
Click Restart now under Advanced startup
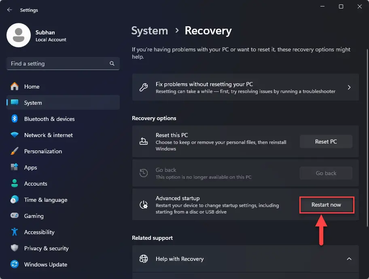[327, 205]
